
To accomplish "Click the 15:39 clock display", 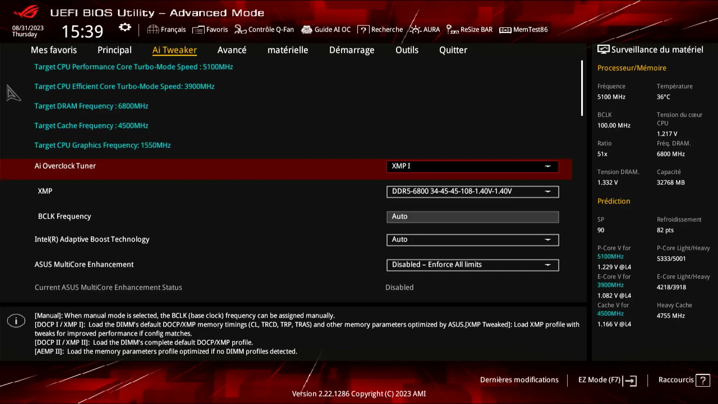I will 82,31.
